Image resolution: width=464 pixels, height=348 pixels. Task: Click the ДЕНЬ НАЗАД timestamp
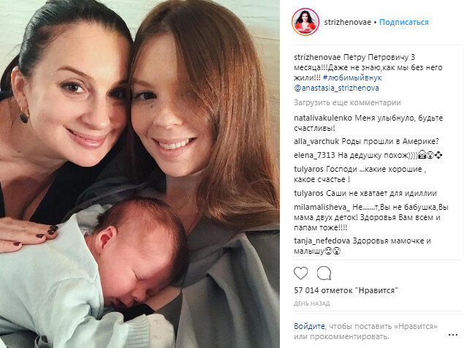coord(311,303)
